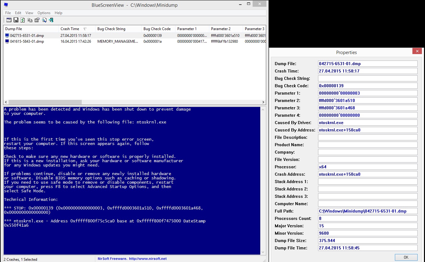The height and width of the screenshot is (262, 425).
Task: Click the Find magnifier toolbar icon
Action: coord(44,20)
